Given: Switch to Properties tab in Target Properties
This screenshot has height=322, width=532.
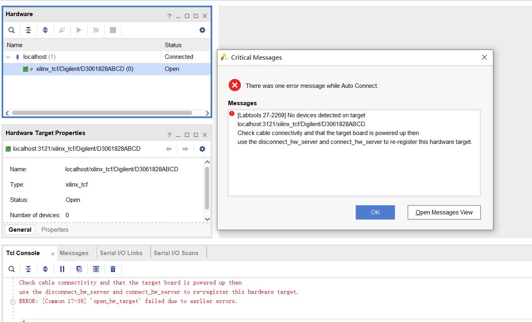Looking at the screenshot, I should (55, 230).
